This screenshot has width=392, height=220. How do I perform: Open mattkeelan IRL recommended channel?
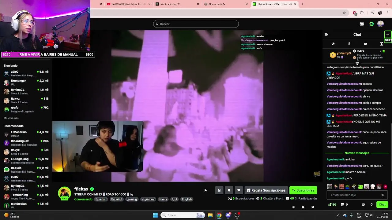pos(26,205)
